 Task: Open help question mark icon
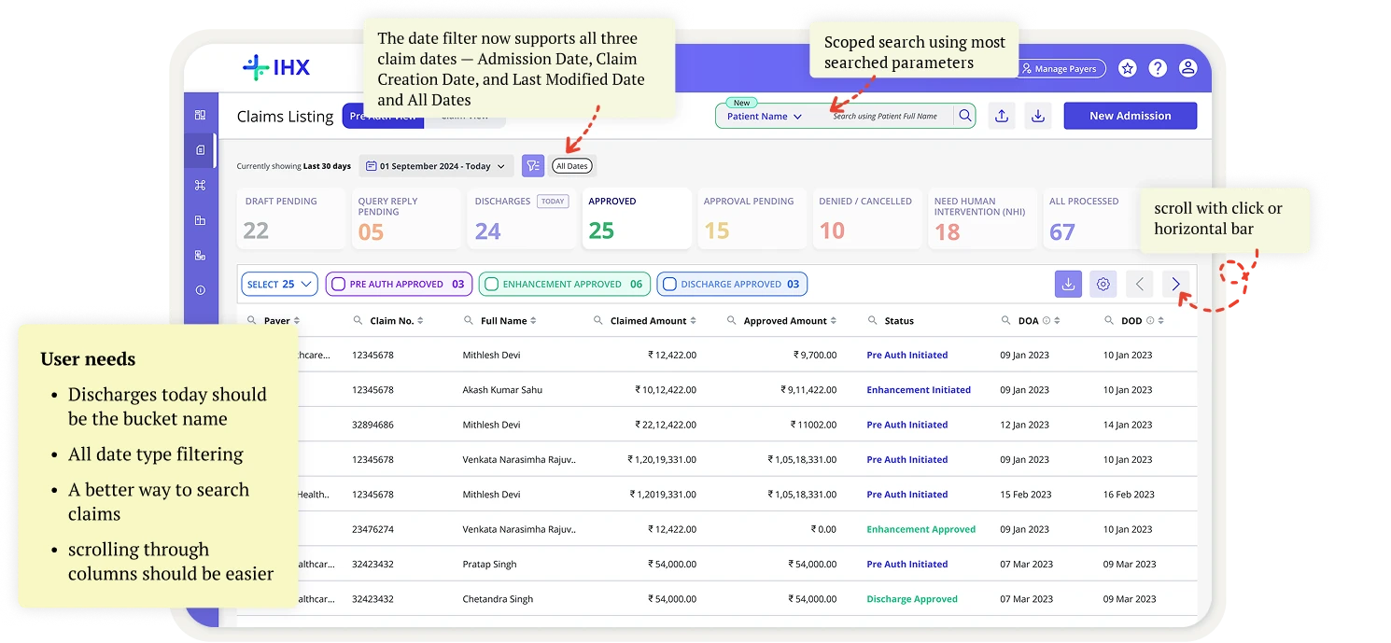1158,68
